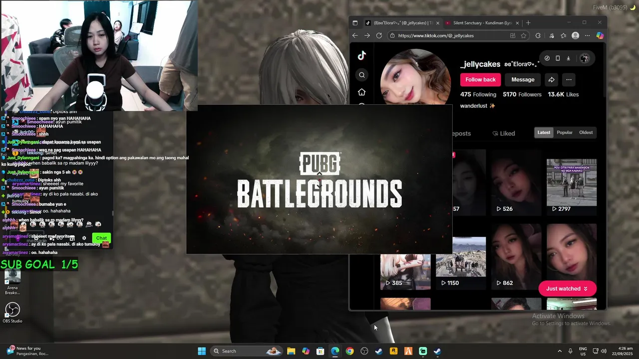The image size is (639, 359).
Task: Click the TikTok coins icon in the floating pill
Action: [x=547, y=58]
